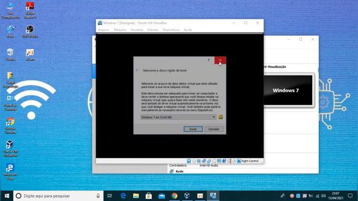This screenshot has width=358, height=201.
Task: Click the CPU/features status indicator icon
Action: (229, 161)
